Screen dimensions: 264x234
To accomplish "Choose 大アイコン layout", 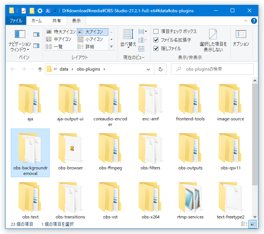I will coord(92,32).
